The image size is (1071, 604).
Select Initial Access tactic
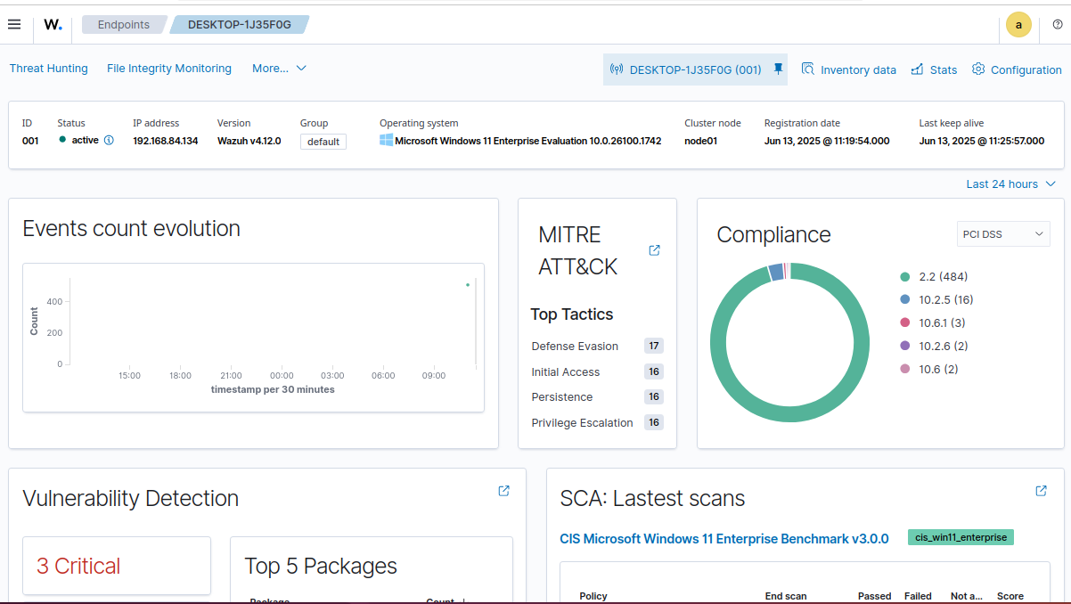click(x=566, y=372)
